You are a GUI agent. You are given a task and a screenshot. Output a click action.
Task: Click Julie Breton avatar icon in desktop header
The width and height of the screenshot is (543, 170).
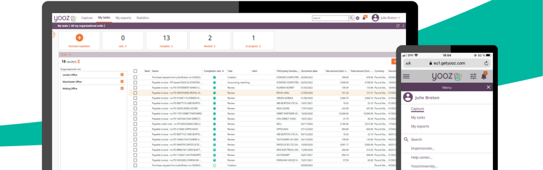[375, 18]
